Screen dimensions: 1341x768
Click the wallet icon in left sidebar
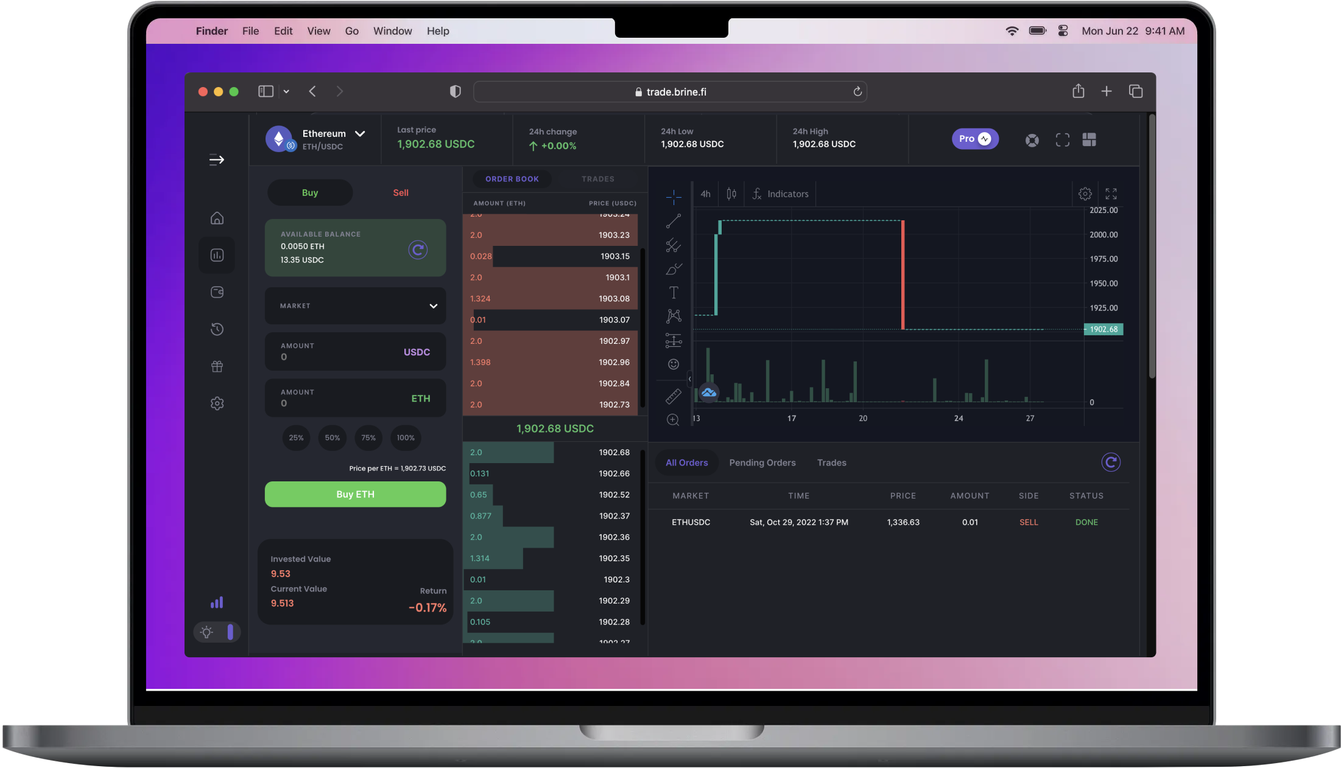pyautogui.click(x=217, y=292)
